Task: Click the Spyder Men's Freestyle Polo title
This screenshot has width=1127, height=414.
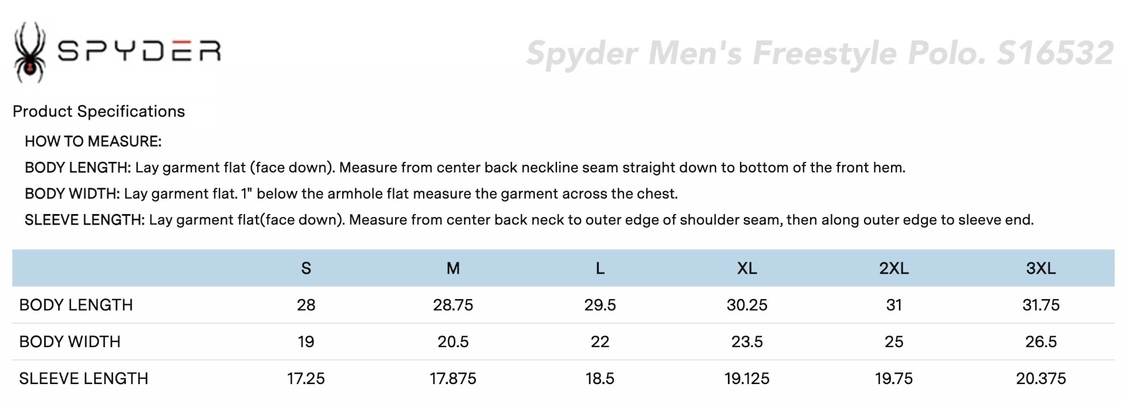Action: (x=819, y=53)
